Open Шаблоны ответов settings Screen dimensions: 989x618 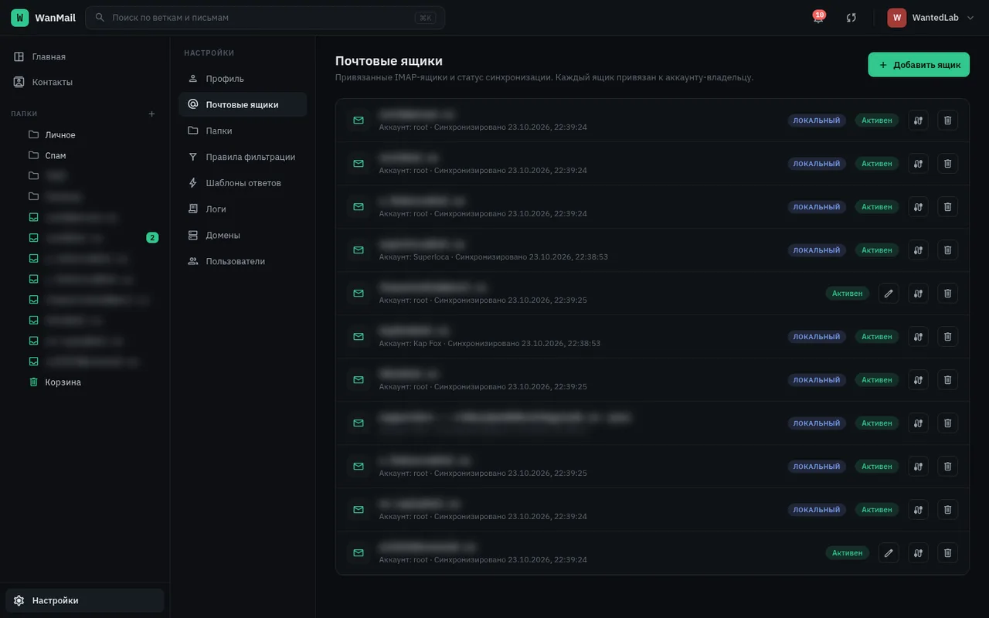tap(243, 183)
